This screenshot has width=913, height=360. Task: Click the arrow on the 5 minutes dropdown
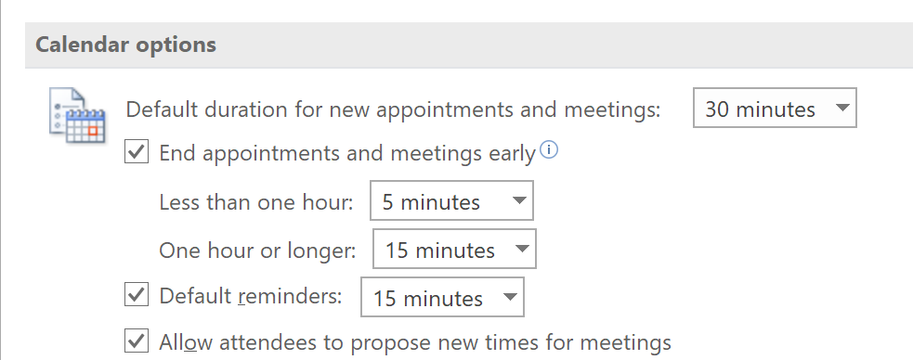(x=518, y=200)
